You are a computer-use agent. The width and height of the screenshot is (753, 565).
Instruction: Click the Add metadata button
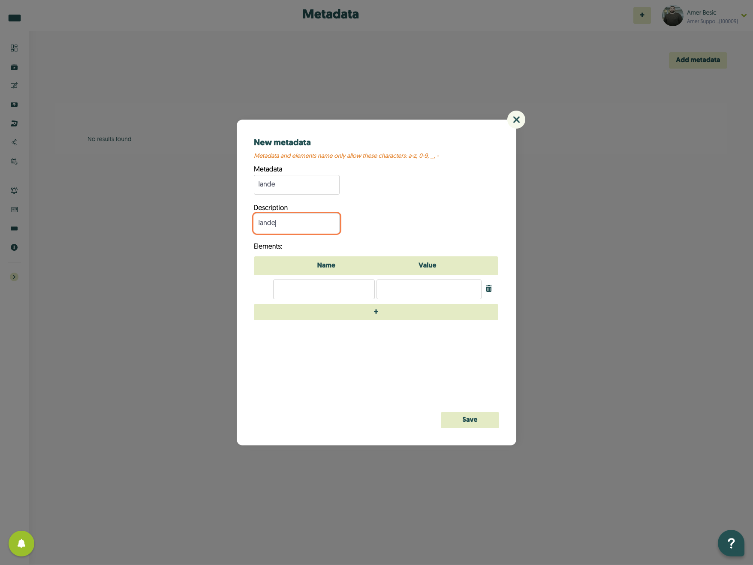coord(698,60)
